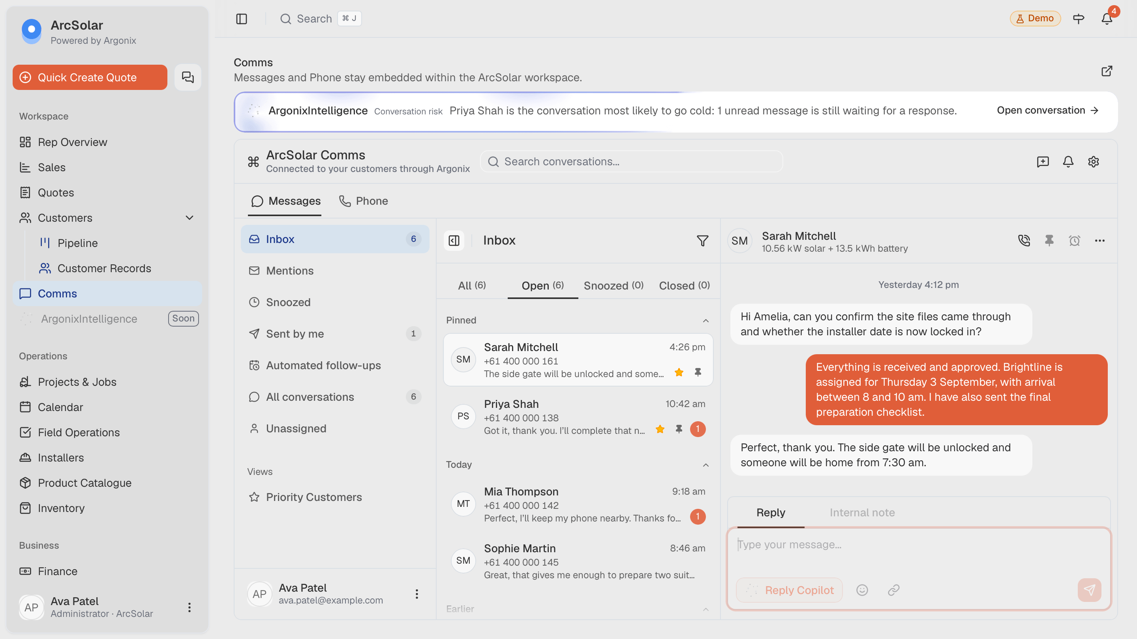1137x639 pixels.
Task: Focus the Search conversations field
Action: click(x=631, y=162)
